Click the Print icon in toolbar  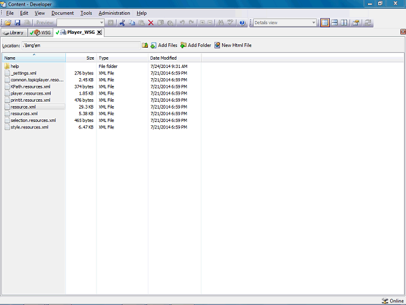point(27,23)
